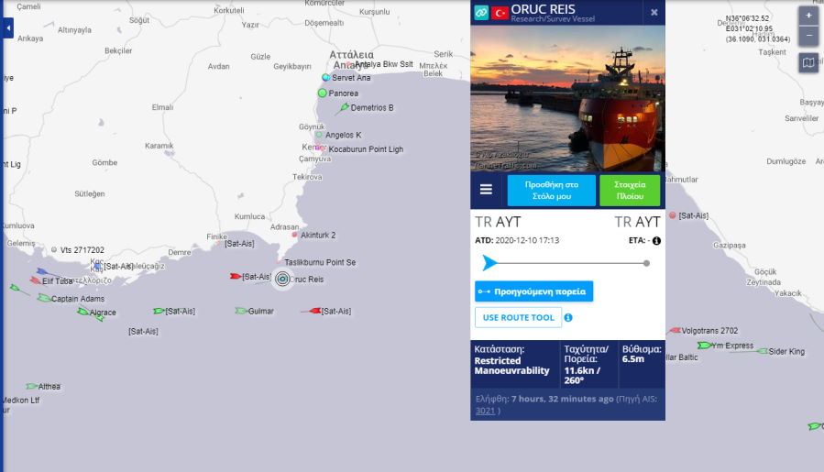Select the Volgotrans 2702 red vessel

[x=675, y=331]
